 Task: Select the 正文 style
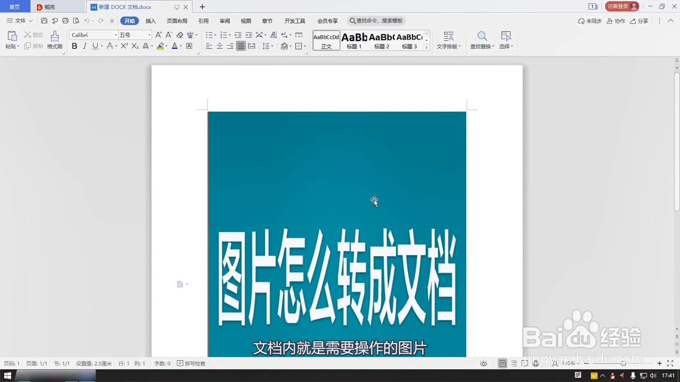(326, 40)
